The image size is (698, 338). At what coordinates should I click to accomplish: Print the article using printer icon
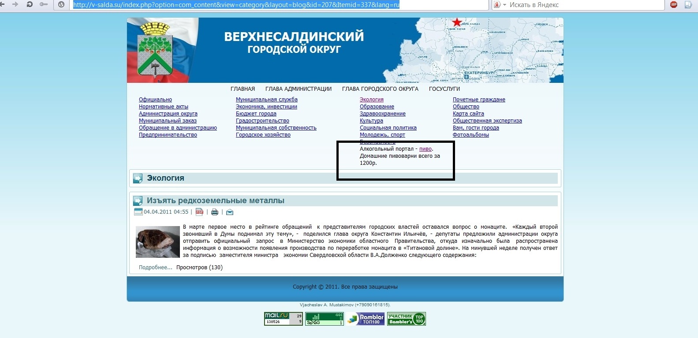pos(215,212)
